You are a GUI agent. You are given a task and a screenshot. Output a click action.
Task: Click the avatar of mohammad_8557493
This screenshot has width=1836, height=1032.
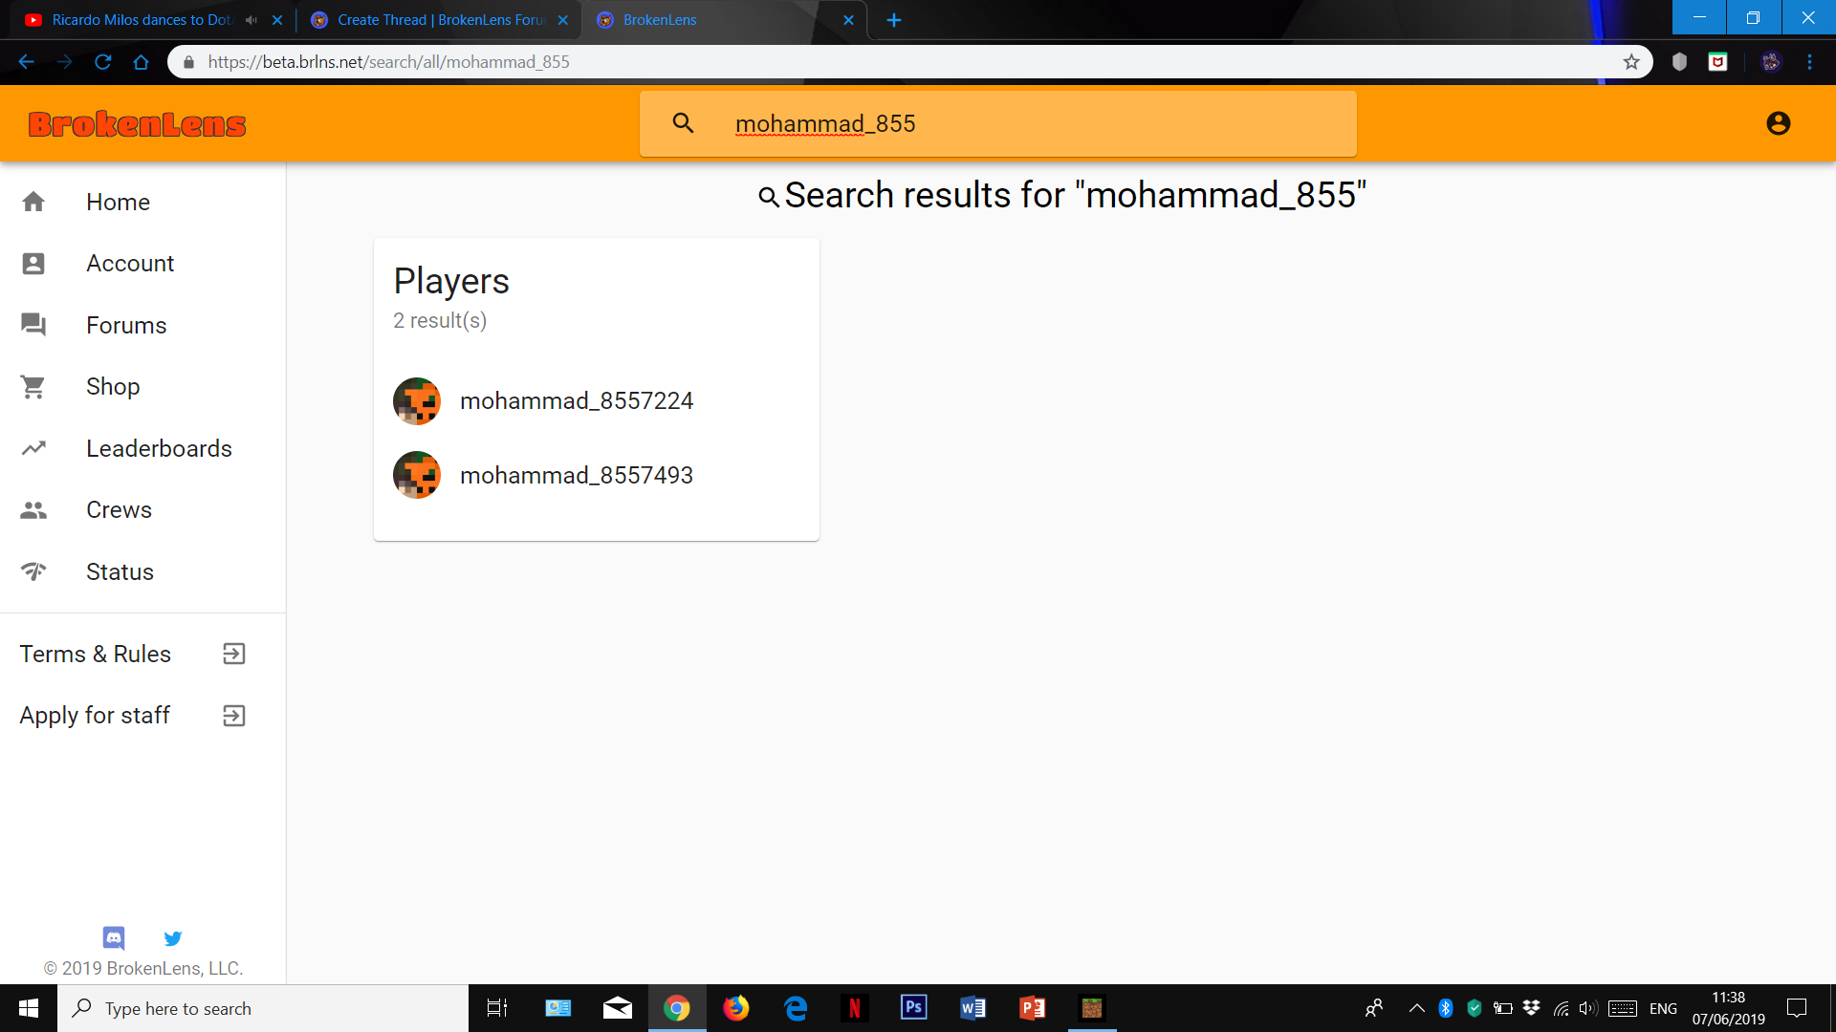[417, 475]
